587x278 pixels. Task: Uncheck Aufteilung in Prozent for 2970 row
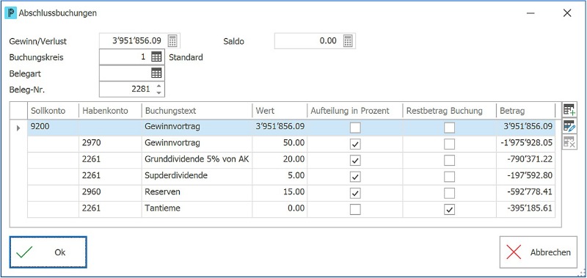coord(355,144)
